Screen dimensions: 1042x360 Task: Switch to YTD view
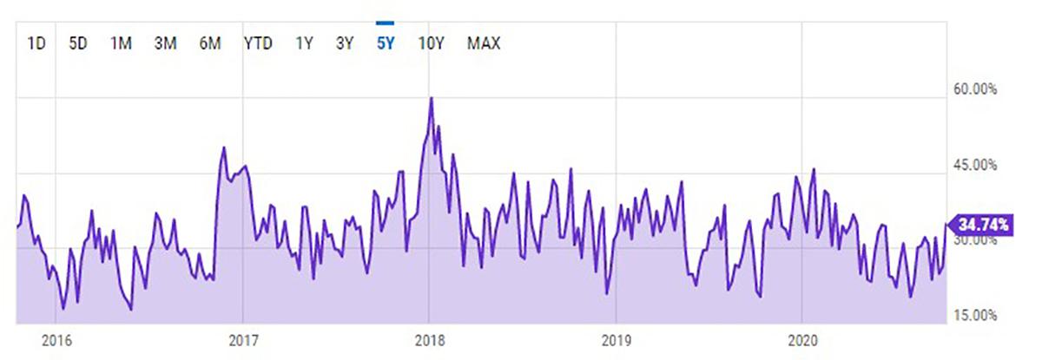click(258, 43)
